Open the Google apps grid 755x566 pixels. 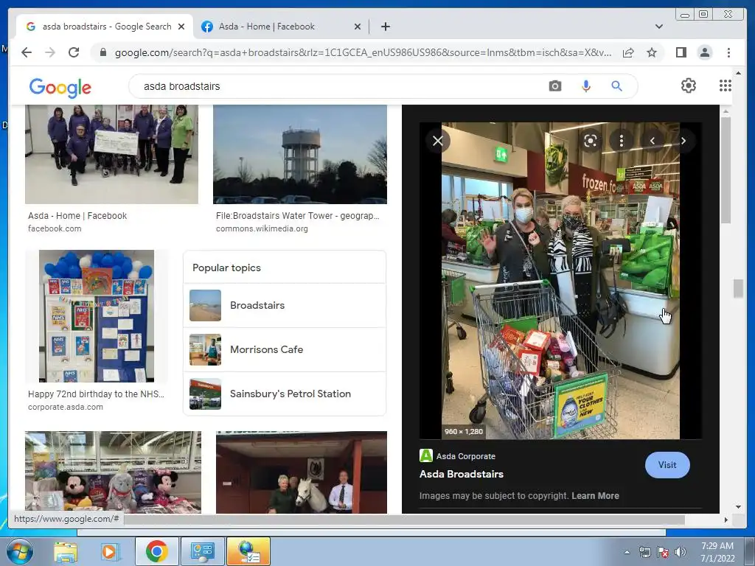pyautogui.click(x=726, y=85)
